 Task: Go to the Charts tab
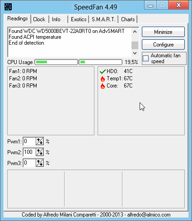point(128,19)
